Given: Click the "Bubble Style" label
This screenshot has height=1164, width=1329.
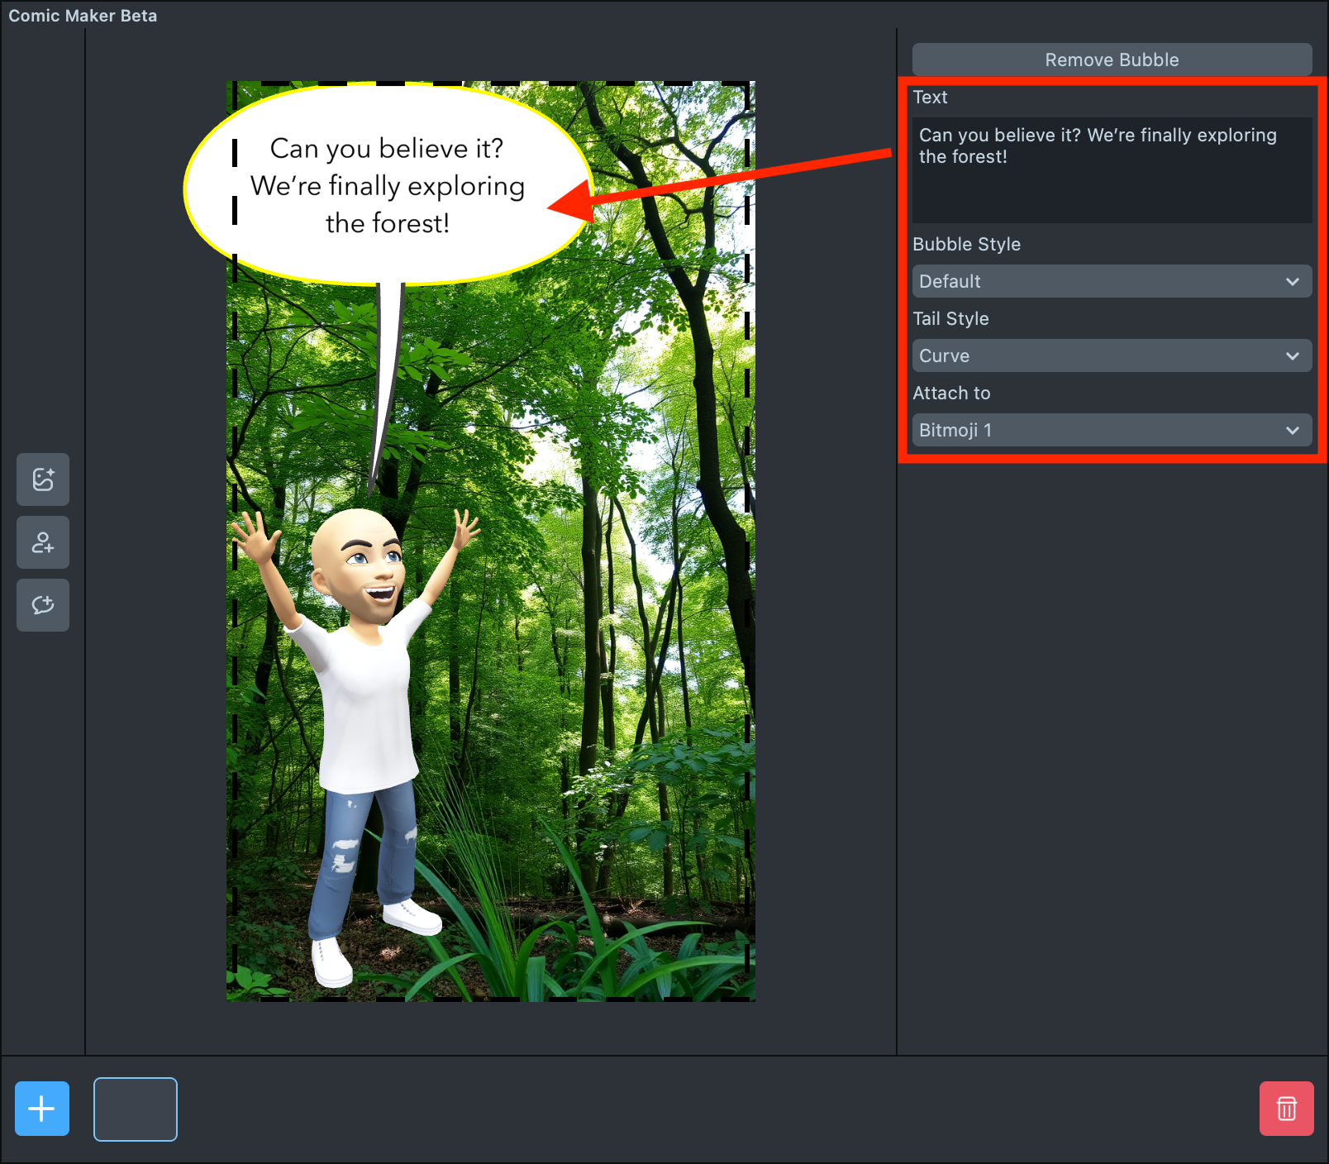Looking at the screenshot, I should [x=966, y=244].
